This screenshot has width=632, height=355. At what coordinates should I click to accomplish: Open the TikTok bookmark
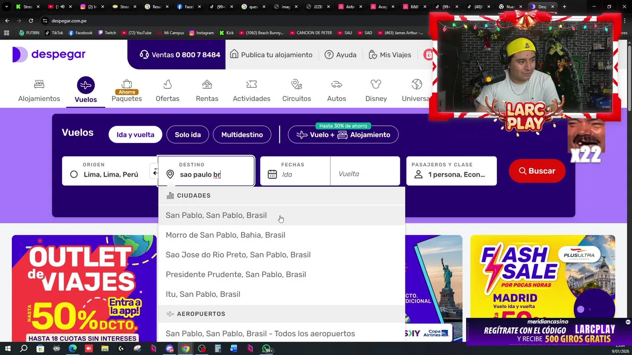pyautogui.click(x=54, y=33)
